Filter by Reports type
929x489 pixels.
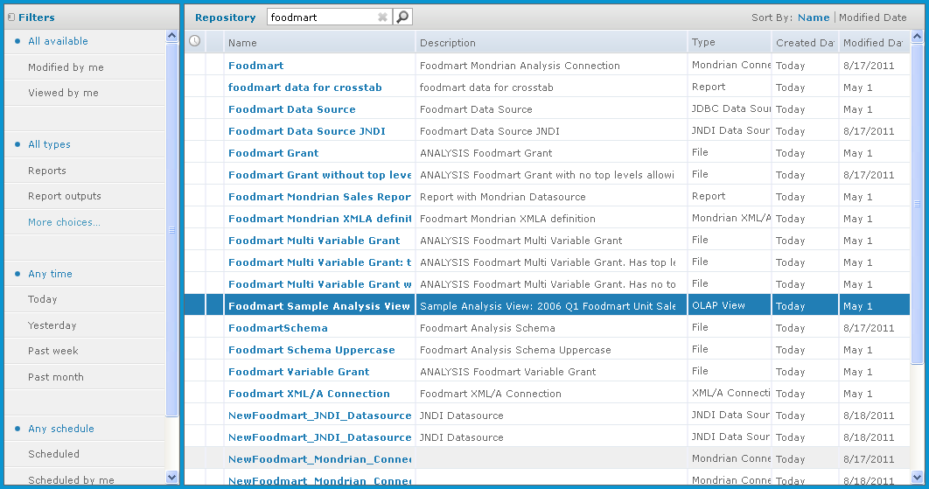coord(47,170)
